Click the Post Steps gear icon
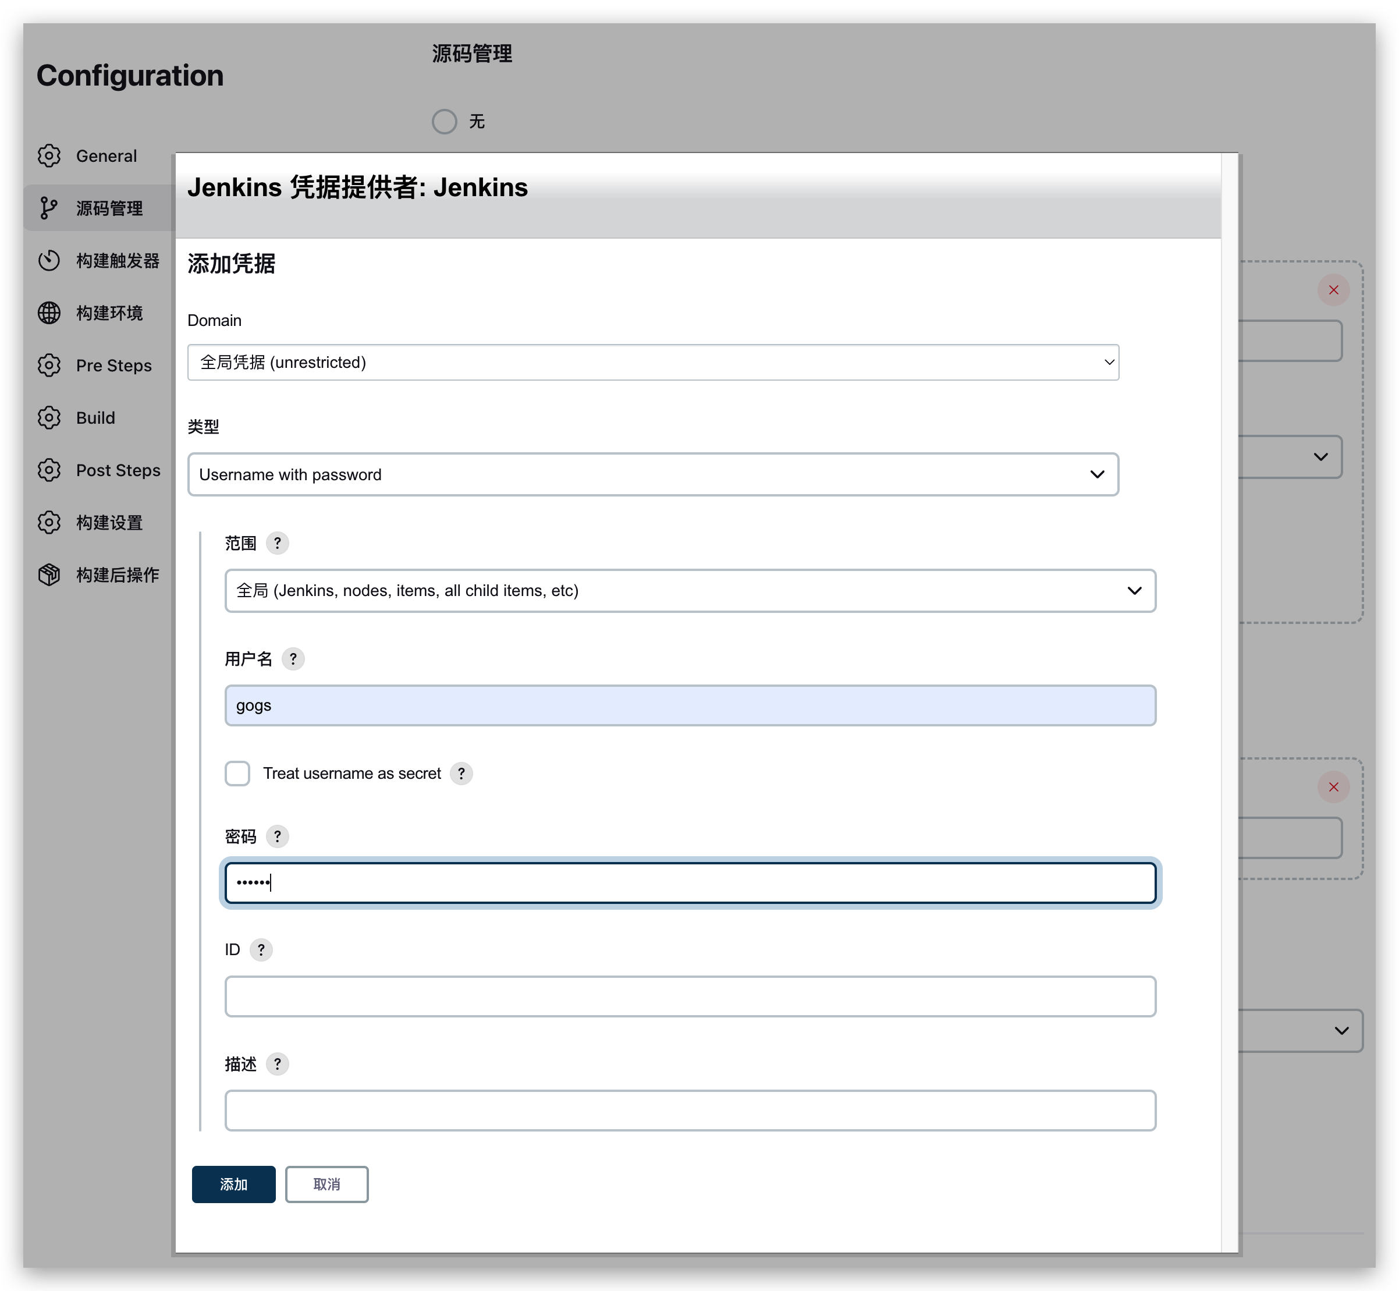Screen dimensions: 1399x1291 point(49,470)
